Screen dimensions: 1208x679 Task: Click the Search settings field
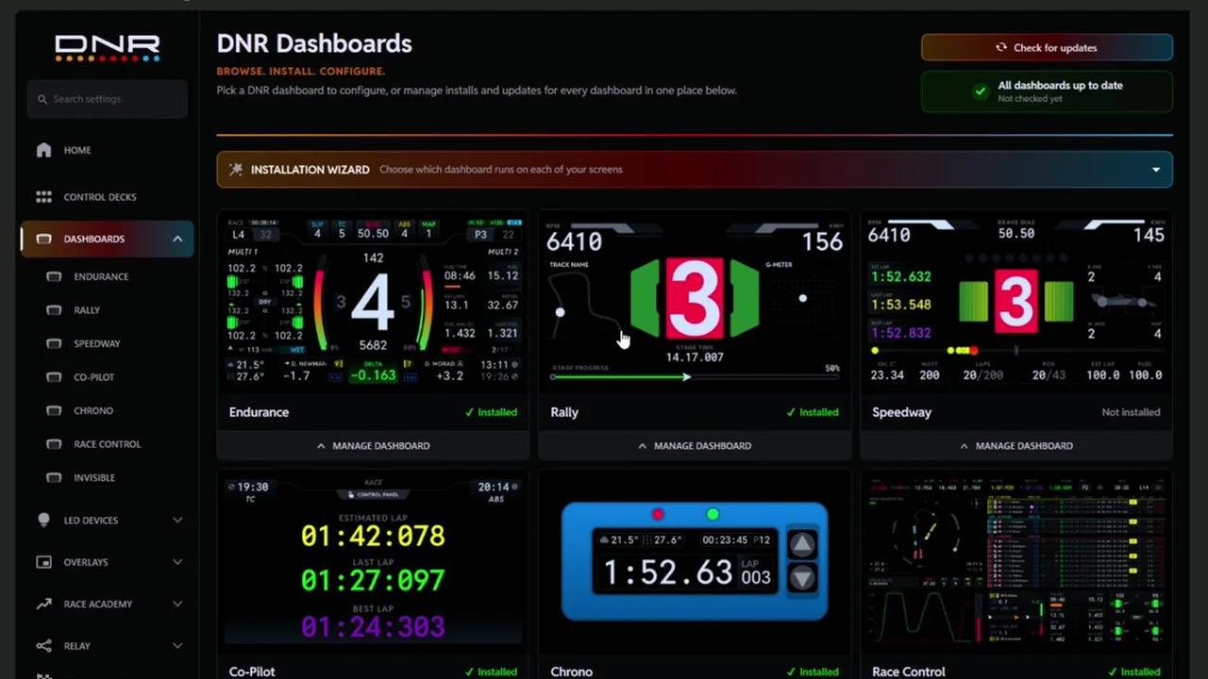pos(107,99)
